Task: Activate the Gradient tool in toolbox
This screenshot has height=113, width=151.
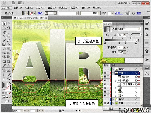Action: click(x=9, y=61)
